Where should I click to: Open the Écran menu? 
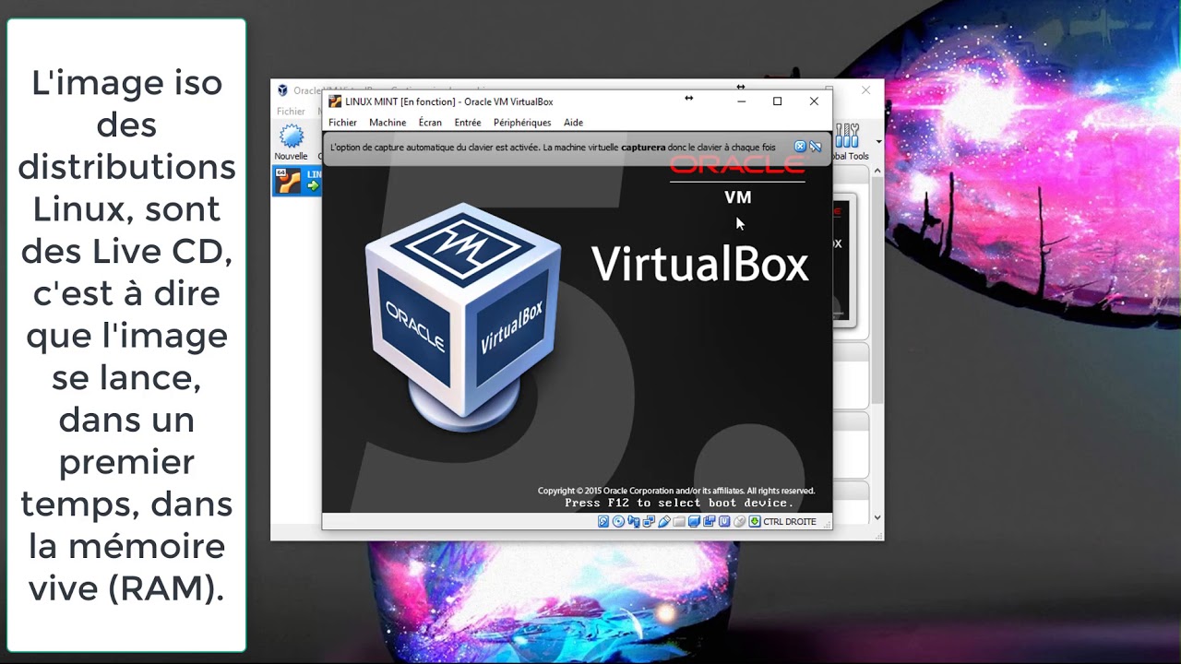[x=430, y=123]
